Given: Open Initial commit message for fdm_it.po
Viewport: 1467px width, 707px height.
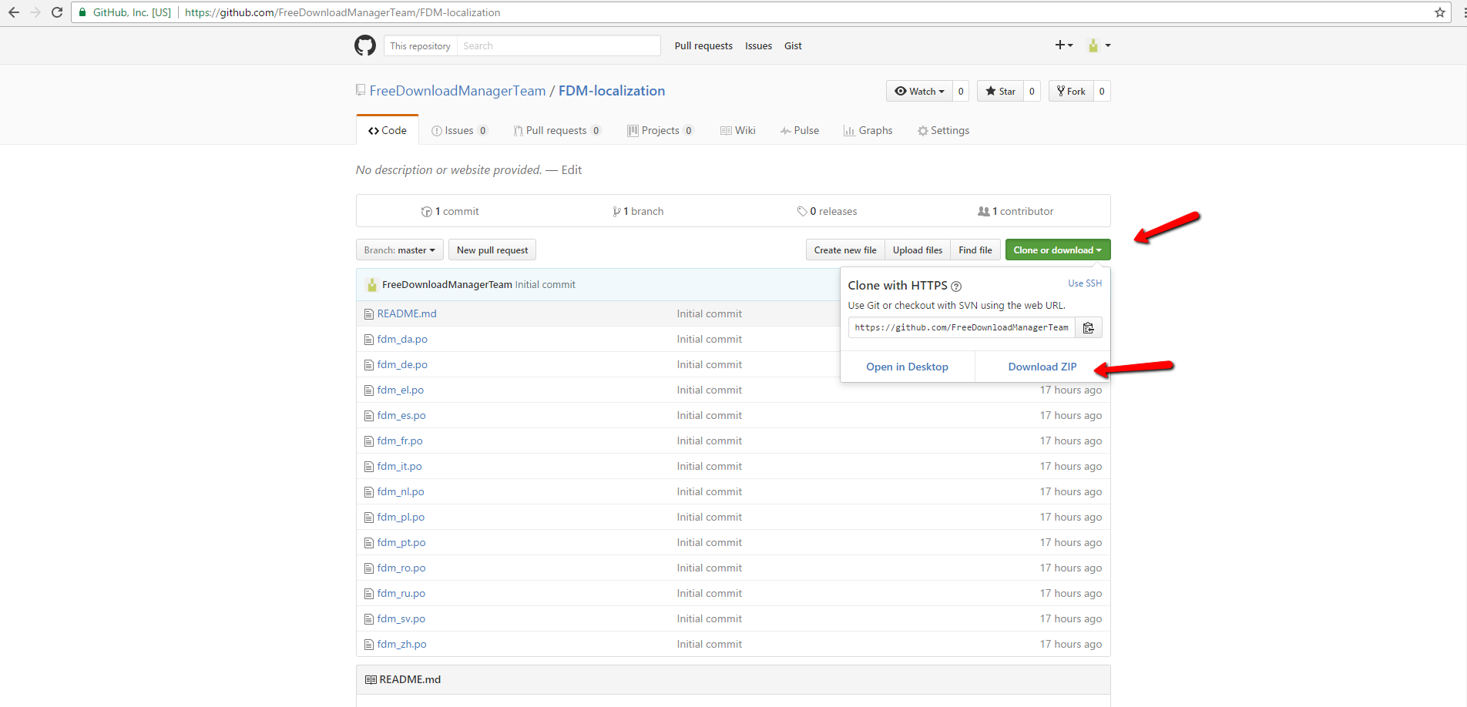Looking at the screenshot, I should [710, 467].
